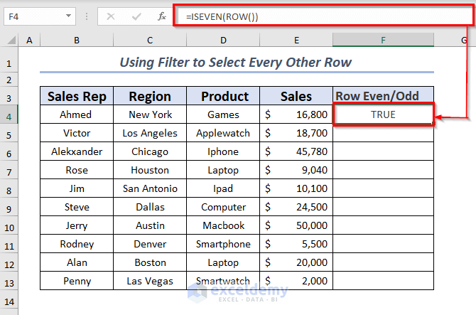
Task: Click inside the formula bar with ISEVEN formula
Action: click(x=320, y=16)
